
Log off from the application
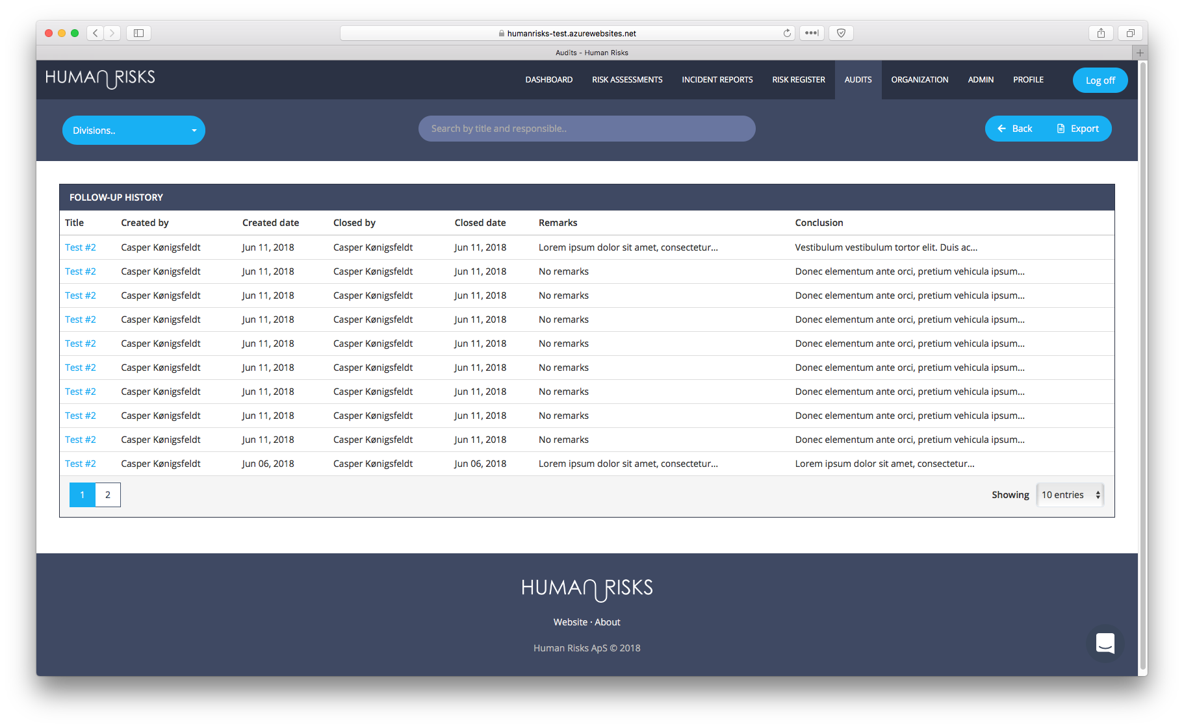point(1100,81)
